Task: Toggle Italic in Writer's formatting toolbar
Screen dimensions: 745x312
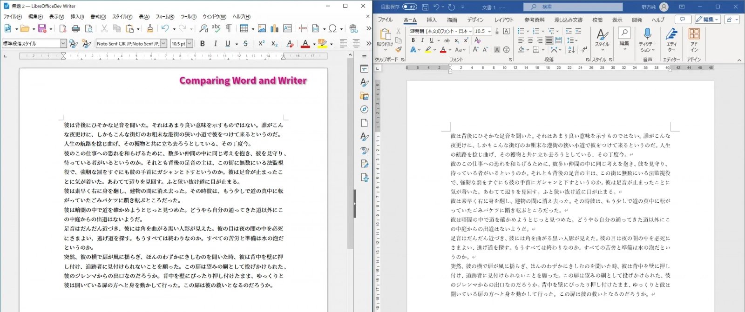Action: (215, 44)
